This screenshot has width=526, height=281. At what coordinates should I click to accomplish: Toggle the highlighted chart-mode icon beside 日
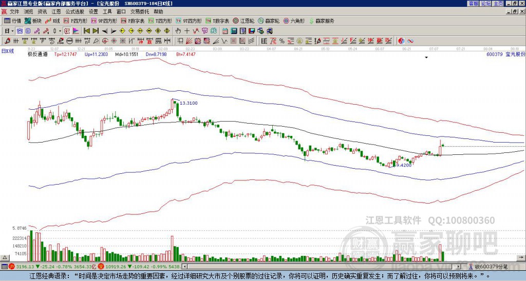(x=20, y=31)
